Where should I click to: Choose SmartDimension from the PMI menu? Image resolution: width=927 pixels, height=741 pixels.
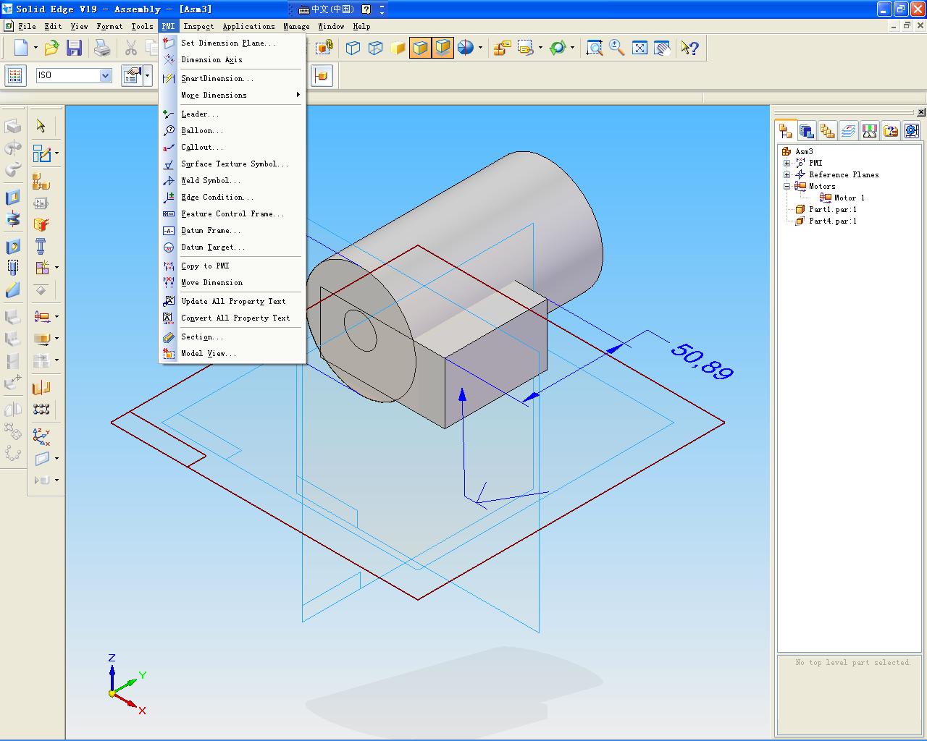coord(232,78)
